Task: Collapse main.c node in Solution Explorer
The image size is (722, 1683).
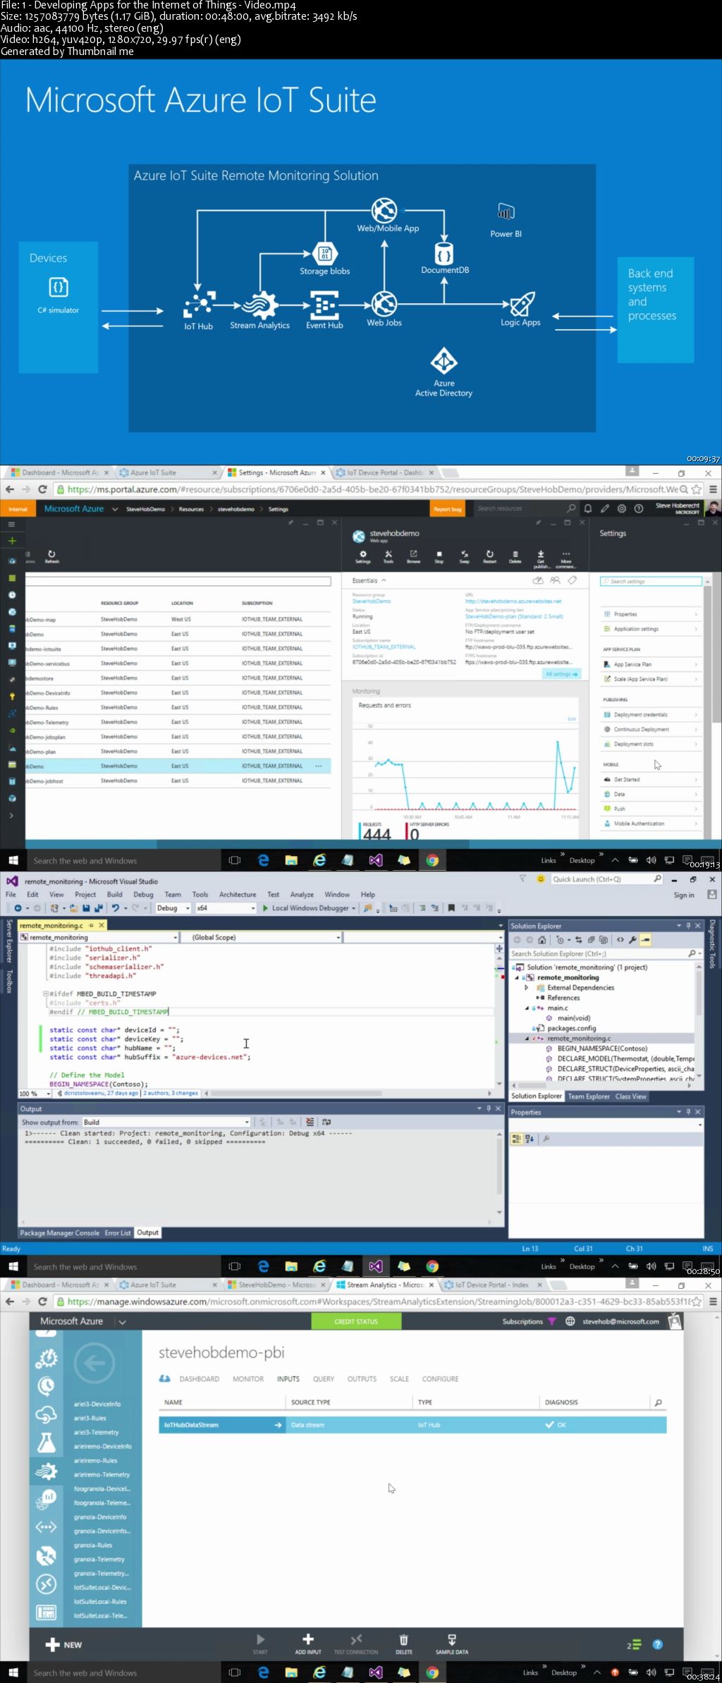Action: pyautogui.click(x=526, y=1008)
